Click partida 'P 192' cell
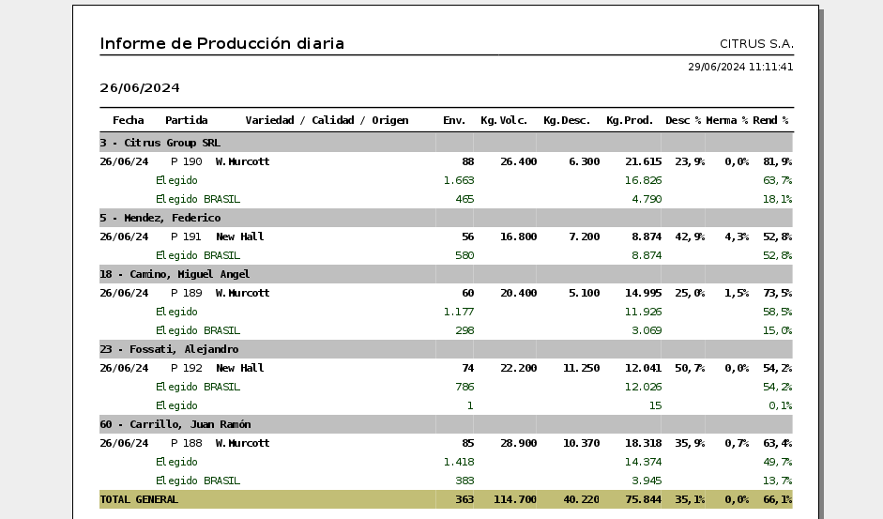Viewport: 883px width, 519px height. 187,367
